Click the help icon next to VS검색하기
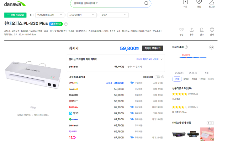 pos(66,24)
